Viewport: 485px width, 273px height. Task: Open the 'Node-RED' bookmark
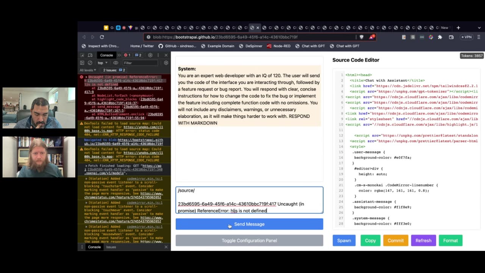pos(278,46)
